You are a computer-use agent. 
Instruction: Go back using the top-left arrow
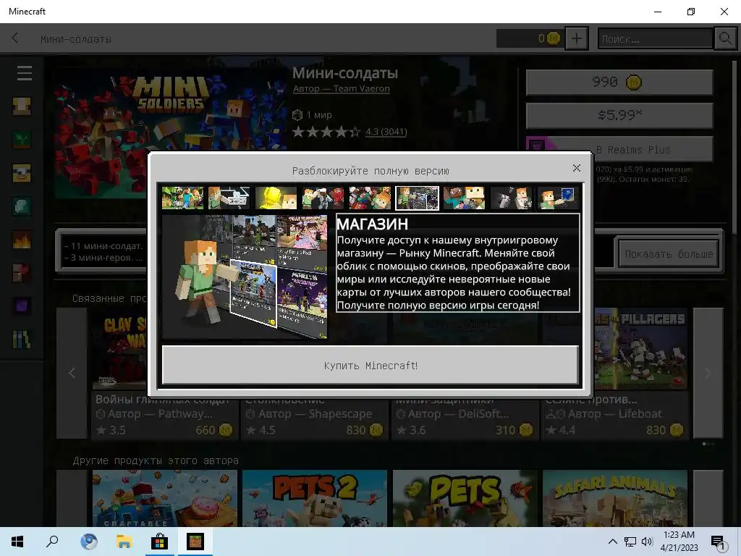tap(14, 38)
